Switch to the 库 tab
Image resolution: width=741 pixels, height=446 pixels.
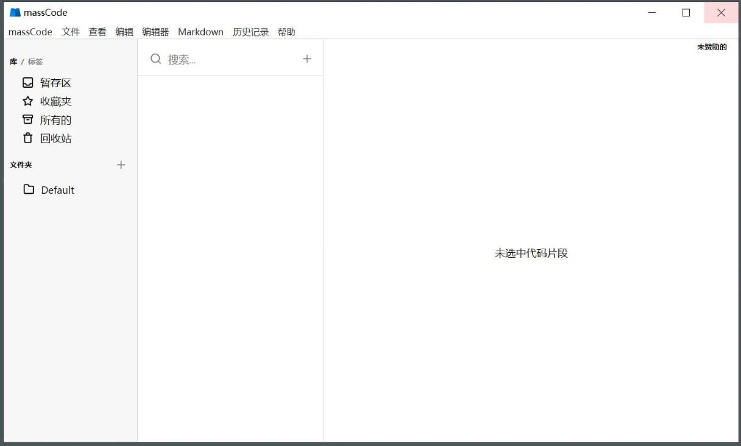click(13, 62)
